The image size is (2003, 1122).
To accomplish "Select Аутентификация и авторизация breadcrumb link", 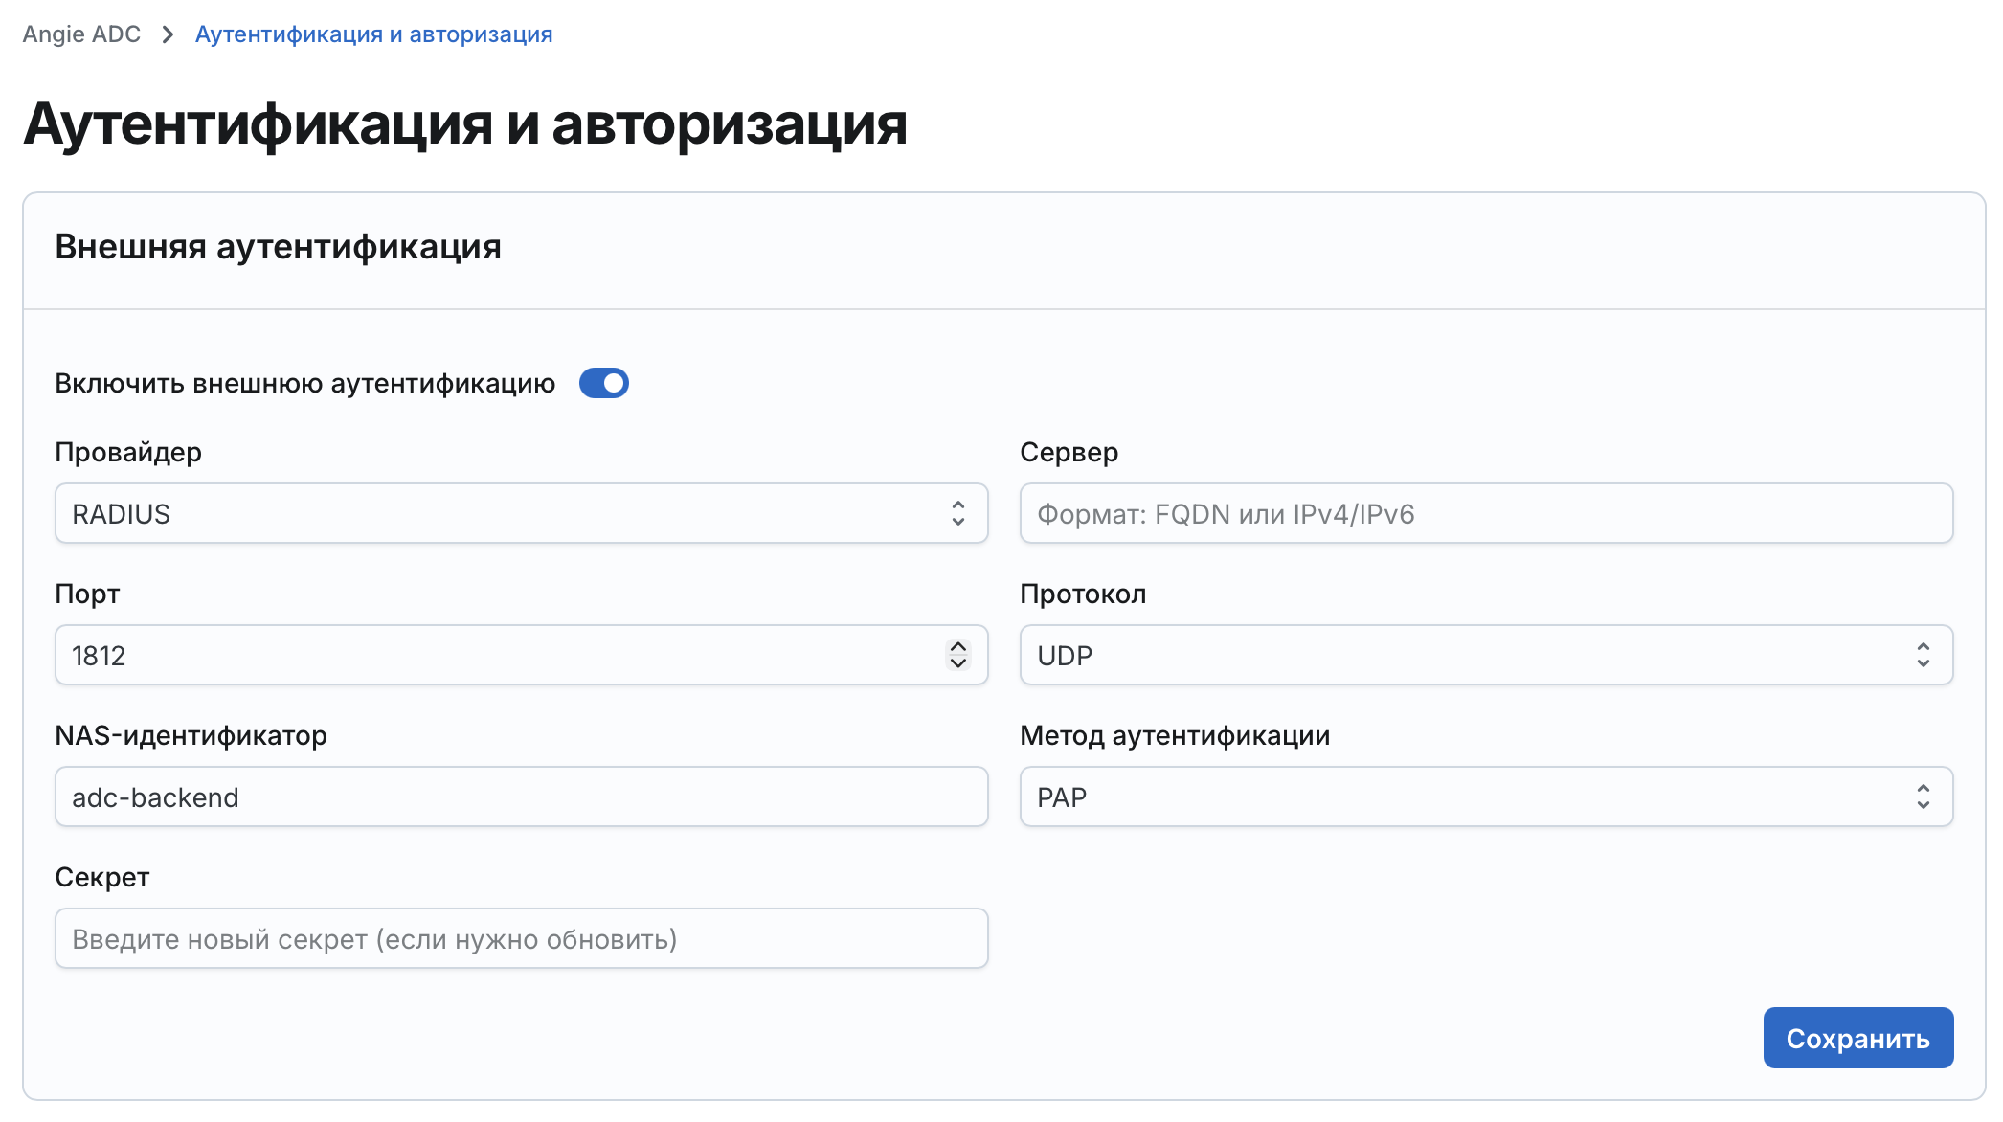I will pos(372,34).
